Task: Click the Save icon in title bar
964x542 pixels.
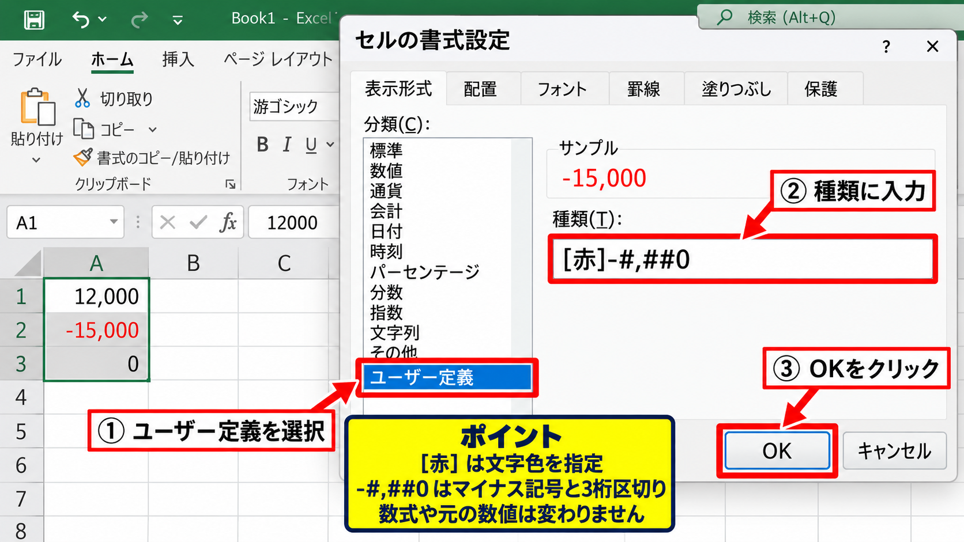Action: click(x=34, y=20)
